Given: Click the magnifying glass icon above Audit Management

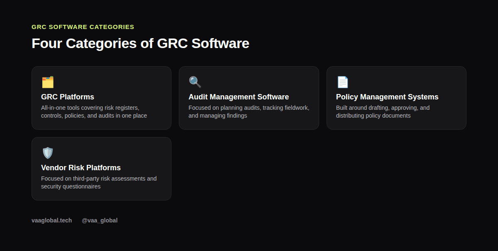Looking at the screenshot, I should click(195, 82).
